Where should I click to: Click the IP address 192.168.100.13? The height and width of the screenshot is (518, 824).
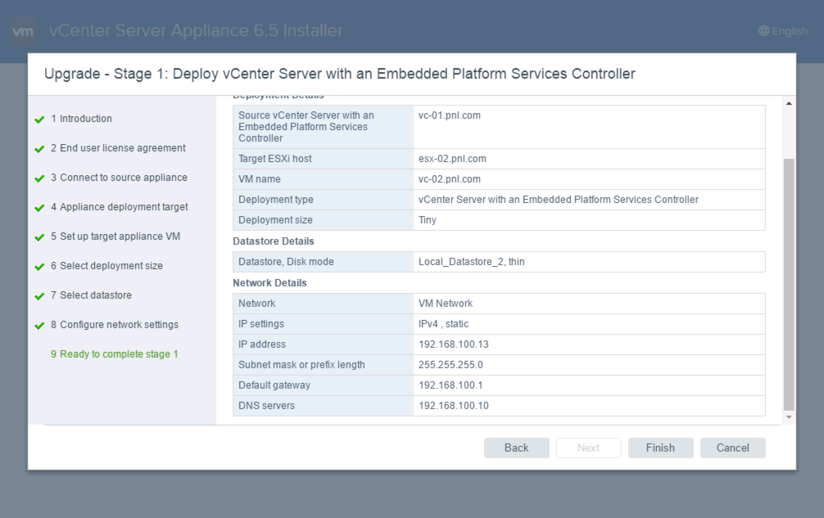454,345
